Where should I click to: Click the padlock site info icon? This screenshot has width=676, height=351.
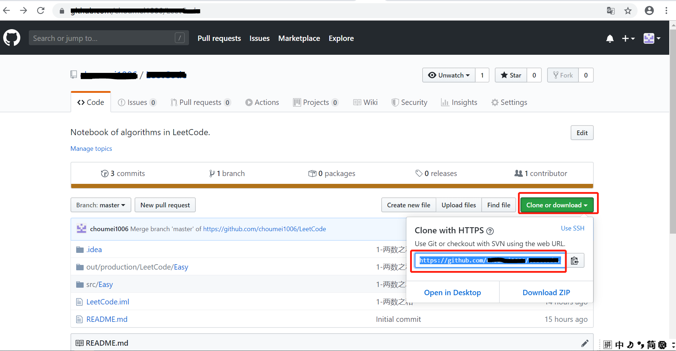click(62, 11)
